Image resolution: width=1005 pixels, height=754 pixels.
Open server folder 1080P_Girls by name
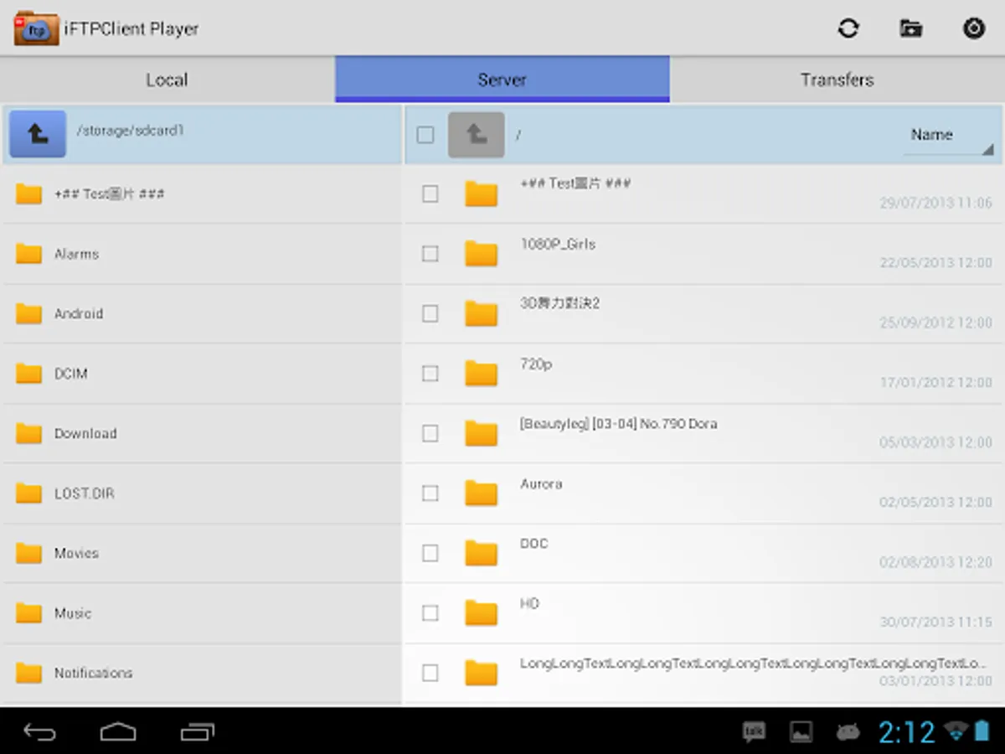coord(558,244)
